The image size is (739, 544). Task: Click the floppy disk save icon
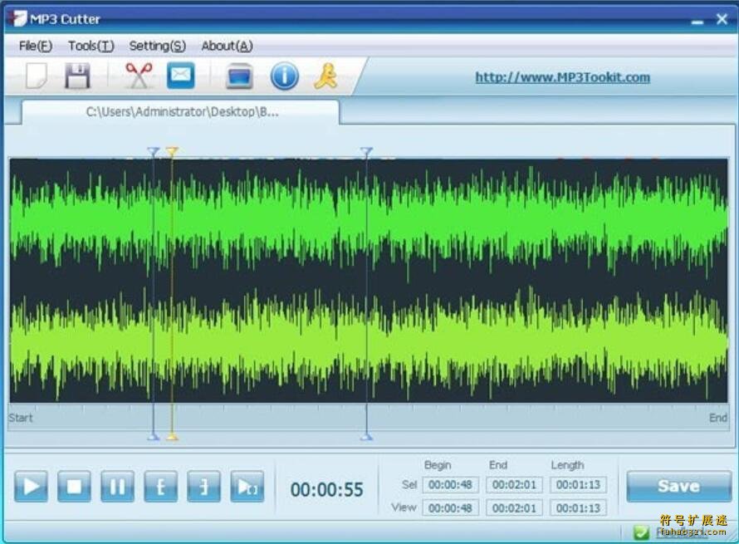pos(77,76)
